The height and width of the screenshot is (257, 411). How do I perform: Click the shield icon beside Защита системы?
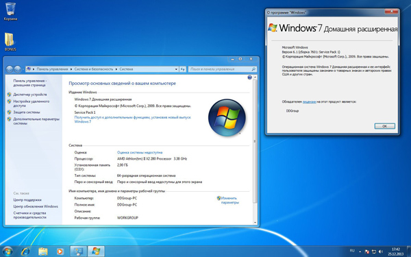9,112
